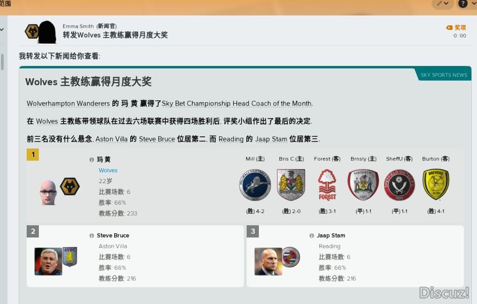Screen dimensions: 477x304
Task: Click the (平) 1-1 Sheffield United result
Action: point(399,211)
